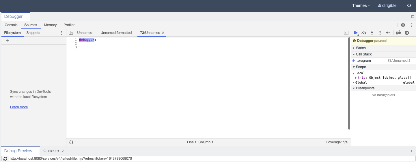Switch to bottom Console panel tab

click(51, 151)
